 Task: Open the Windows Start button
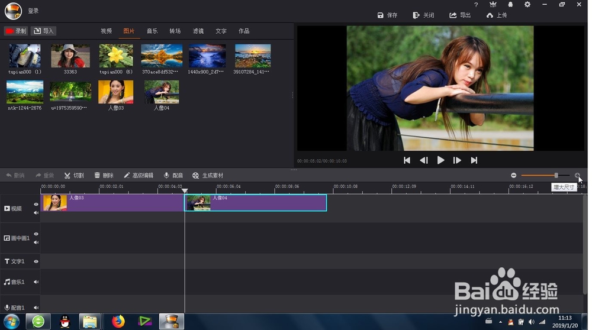(x=11, y=322)
